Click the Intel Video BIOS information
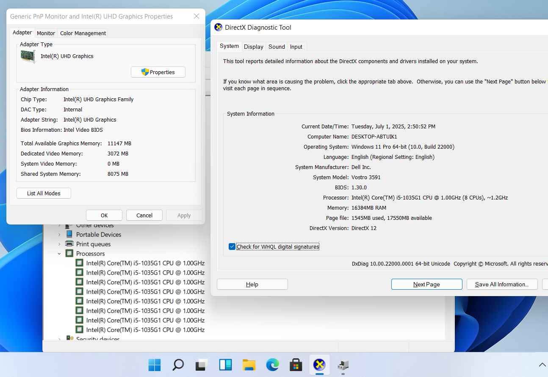This screenshot has width=548, height=377. [x=83, y=130]
